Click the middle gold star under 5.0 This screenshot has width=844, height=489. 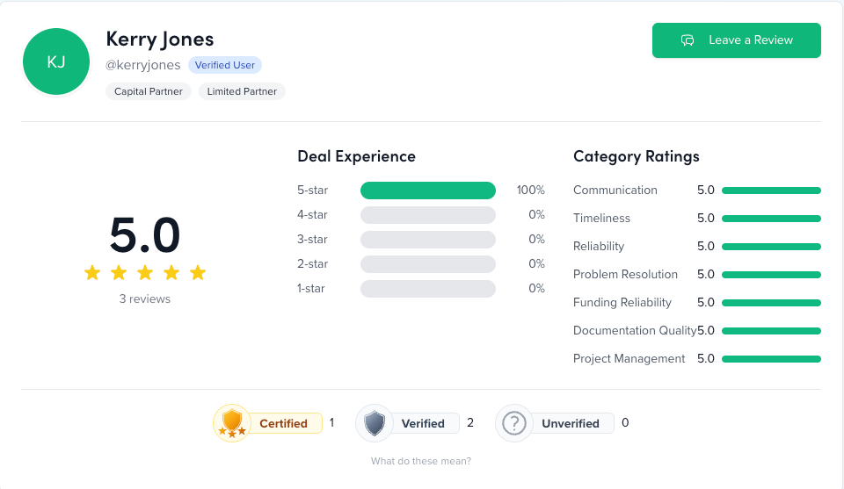click(x=145, y=272)
